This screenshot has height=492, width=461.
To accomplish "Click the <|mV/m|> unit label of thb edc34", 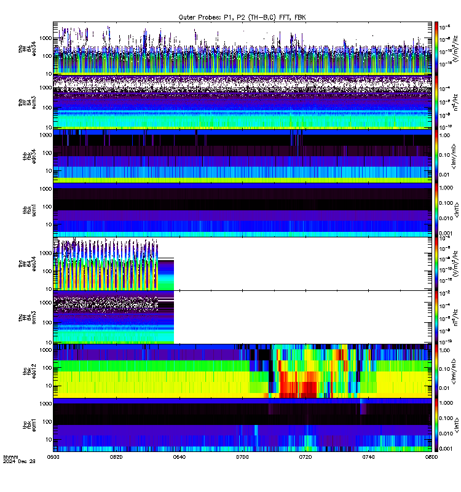I will point(454,156).
